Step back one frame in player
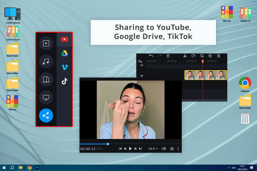The width and height of the screenshot is (257, 171). pyautogui.click(x=125, y=149)
